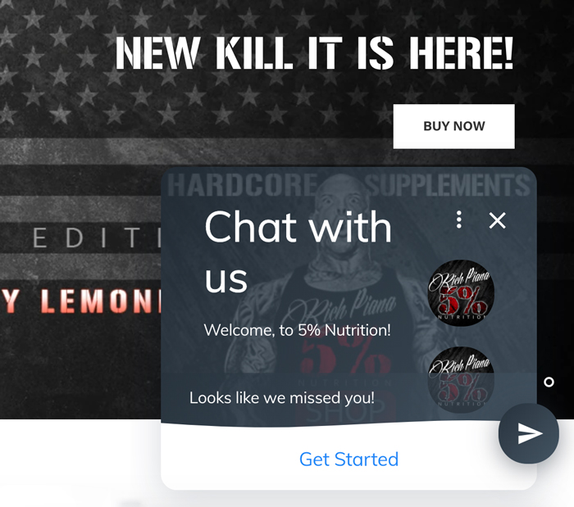Click the small carousel dot indicator
The width and height of the screenshot is (574, 507).
click(549, 382)
